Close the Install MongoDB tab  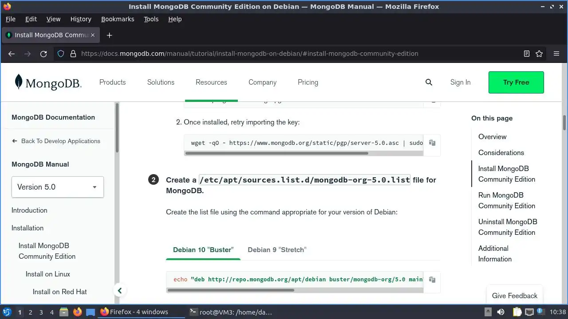click(x=93, y=35)
